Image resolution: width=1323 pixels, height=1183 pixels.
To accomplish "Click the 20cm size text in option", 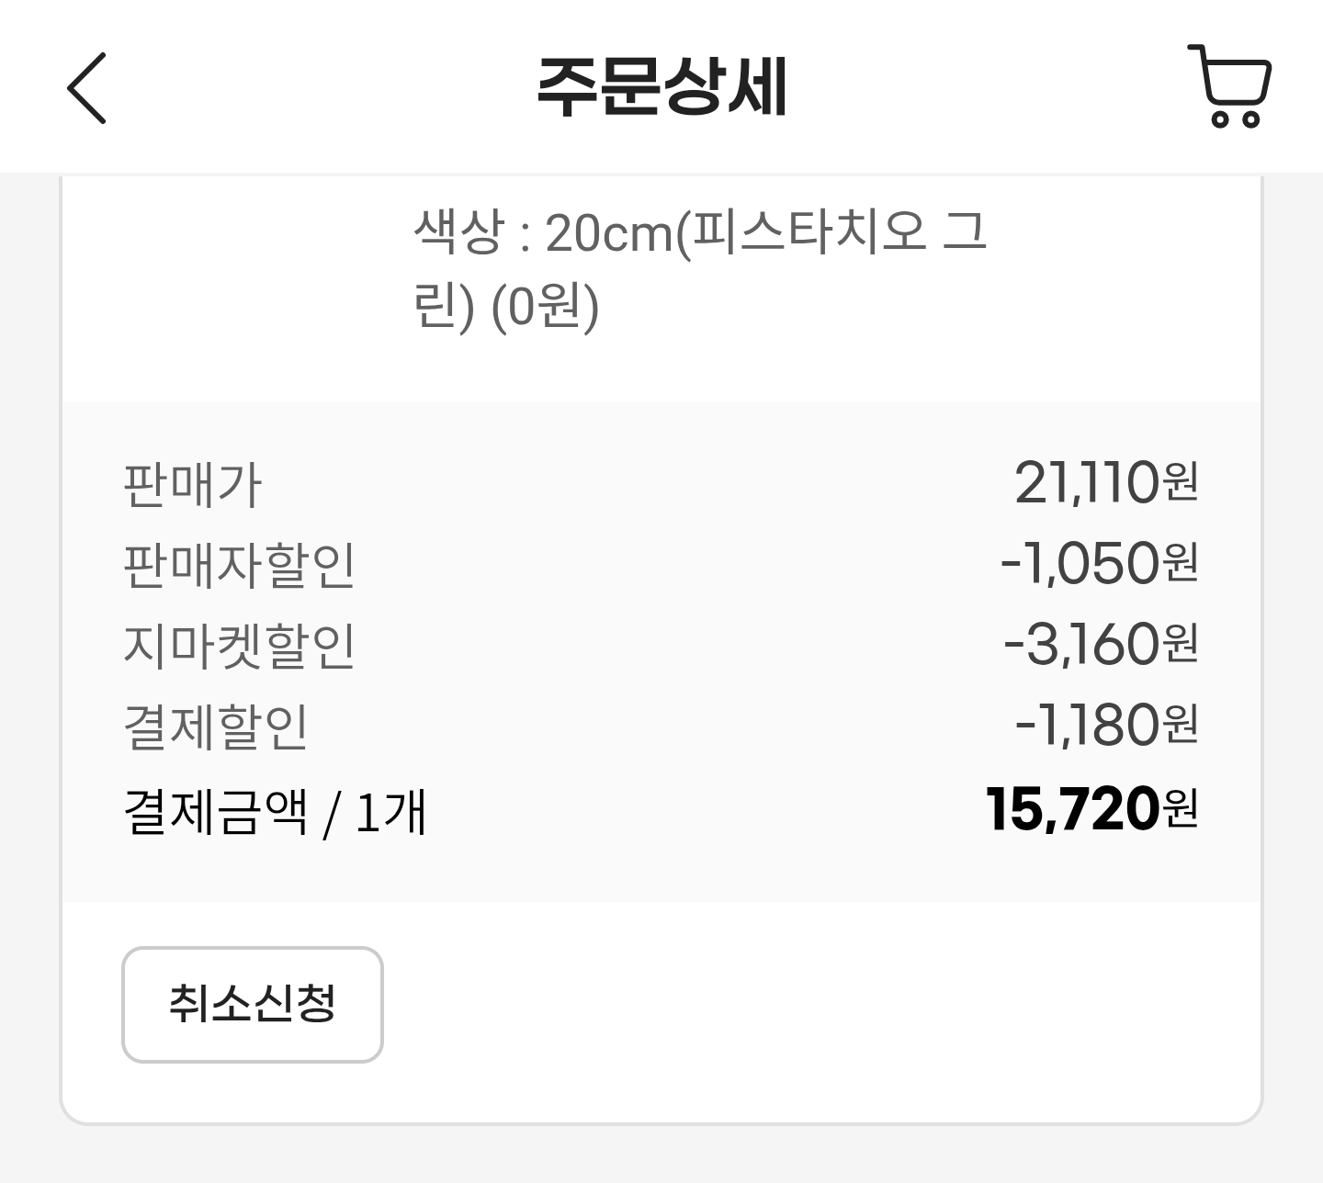I will (x=609, y=233).
